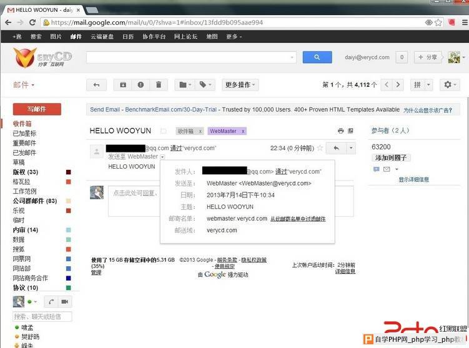Expand the 更多操作 dropdown
Screen dimensions: 469x348
click(240, 85)
